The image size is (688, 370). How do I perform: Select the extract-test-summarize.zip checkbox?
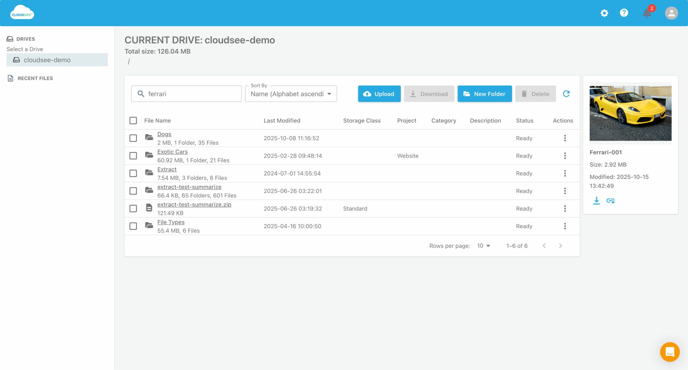point(133,209)
